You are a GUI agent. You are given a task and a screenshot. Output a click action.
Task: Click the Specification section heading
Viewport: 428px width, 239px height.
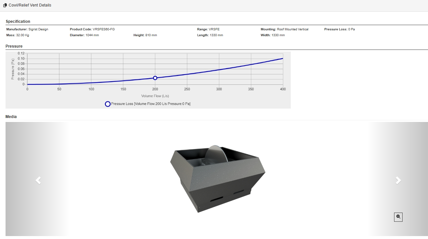click(x=18, y=22)
